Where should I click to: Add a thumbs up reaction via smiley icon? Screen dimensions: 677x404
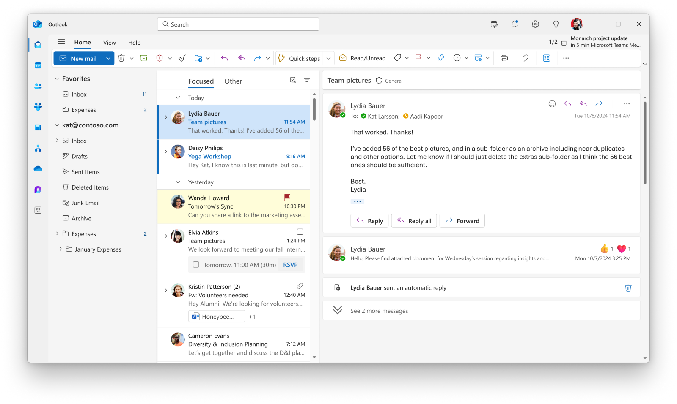552,103
